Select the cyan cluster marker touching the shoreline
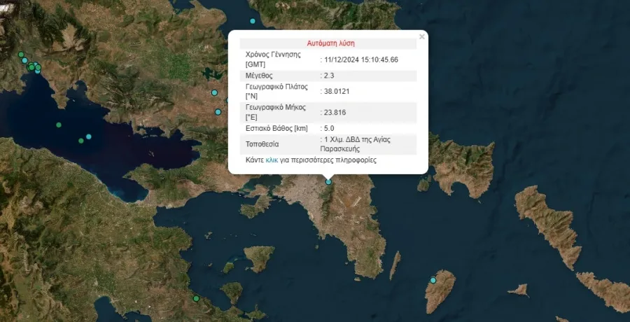 (x=37, y=71)
